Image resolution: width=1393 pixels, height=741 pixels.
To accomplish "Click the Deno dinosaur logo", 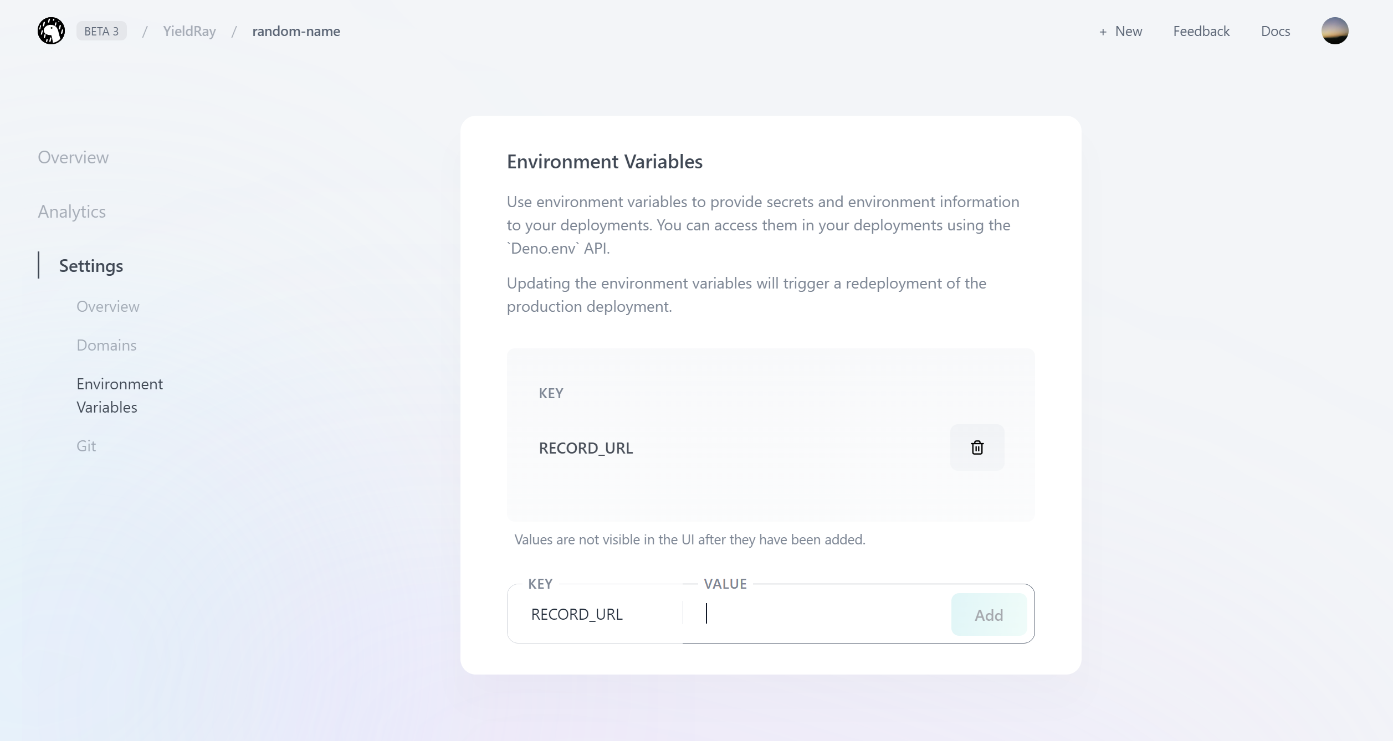I will coord(51,31).
